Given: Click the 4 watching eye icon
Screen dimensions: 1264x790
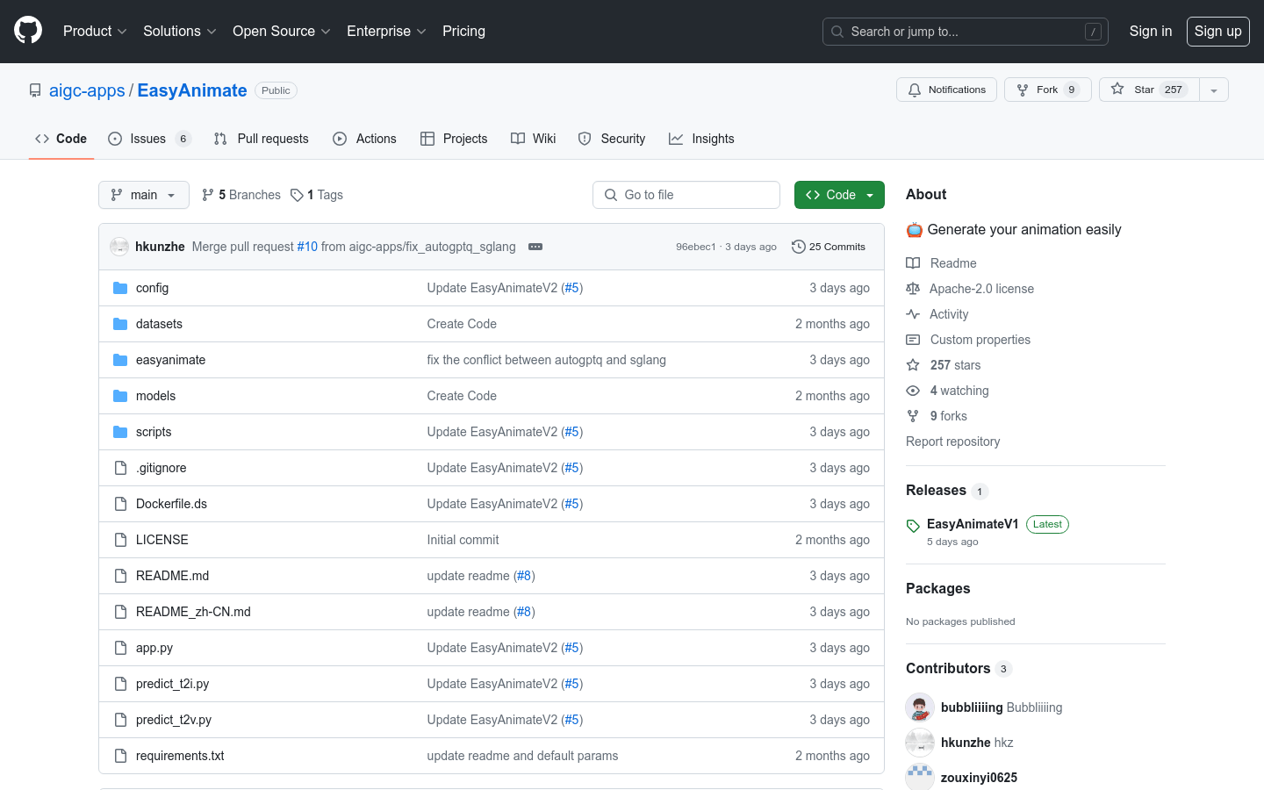Looking at the screenshot, I should pos(913,391).
